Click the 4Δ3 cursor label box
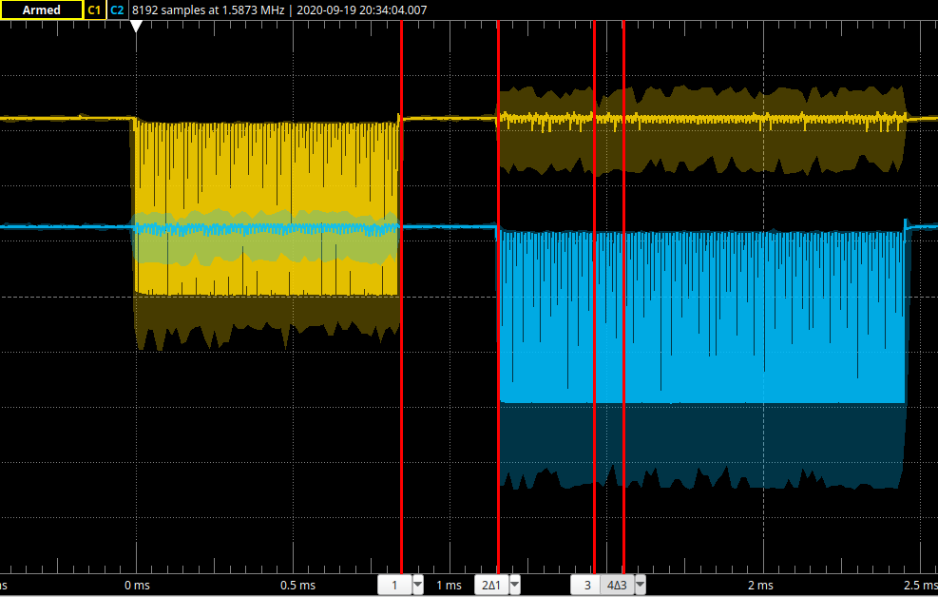 pos(617,585)
